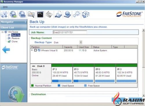Screen dimensions: 145x106
Task: Launch the command prompt toolbar icon
Action: [x=40, y=14]
